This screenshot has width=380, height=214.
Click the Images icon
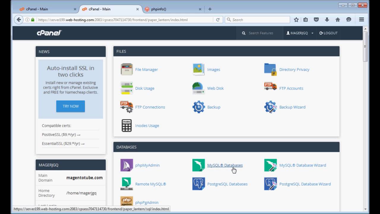point(199,69)
